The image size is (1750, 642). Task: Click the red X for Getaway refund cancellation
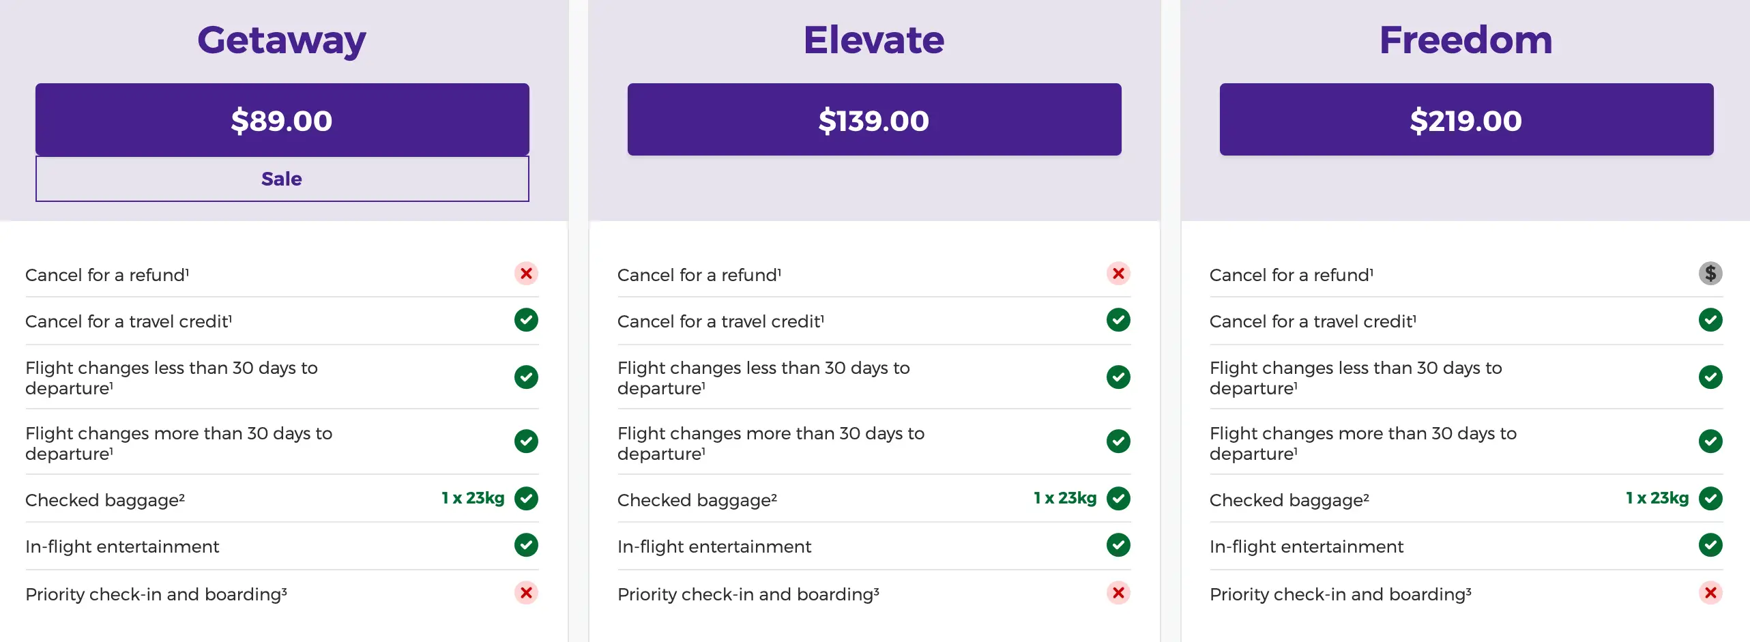(525, 274)
